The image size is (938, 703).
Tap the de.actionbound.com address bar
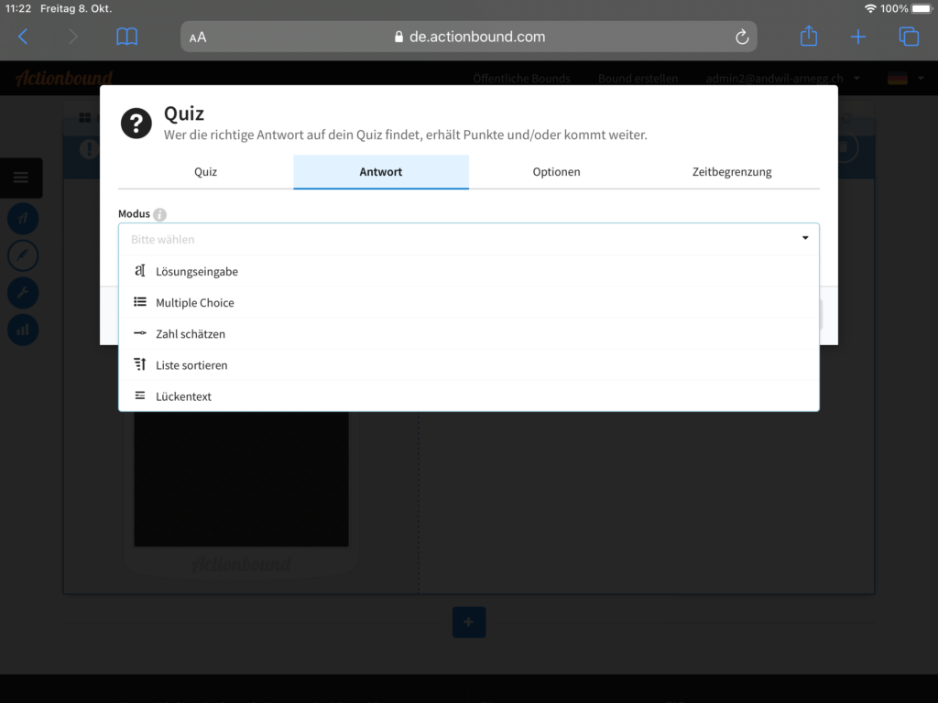[x=469, y=38]
